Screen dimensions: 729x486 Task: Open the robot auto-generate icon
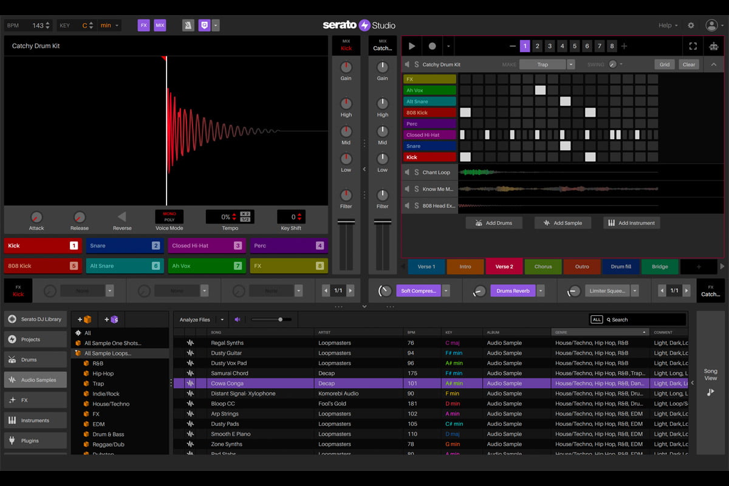point(714,46)
